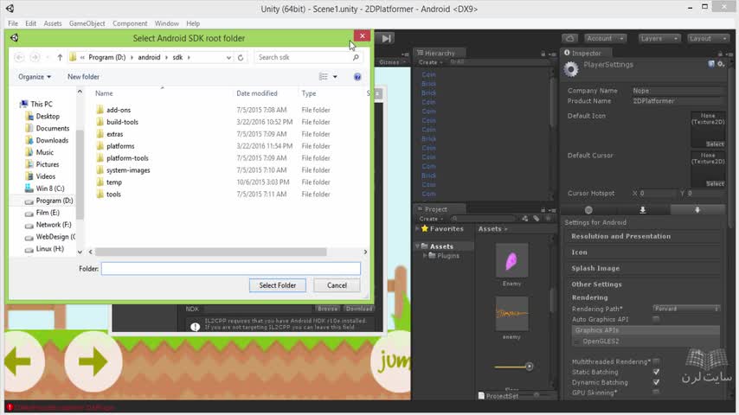Click the Project search-by-label icon
The image size is (739, 415).
point(537,219)
